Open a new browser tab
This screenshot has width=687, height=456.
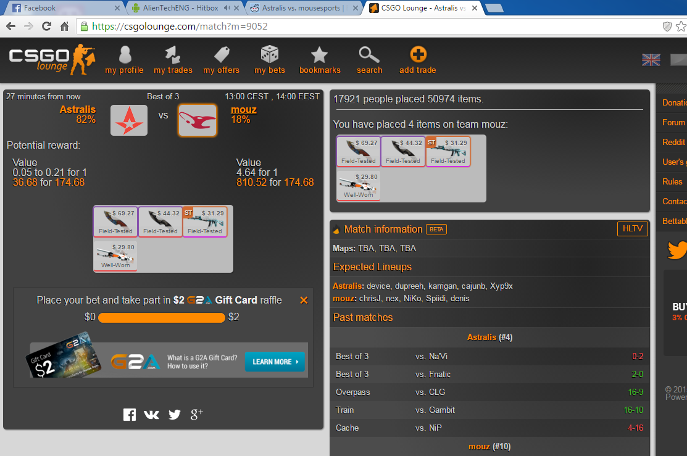[494, 8]
